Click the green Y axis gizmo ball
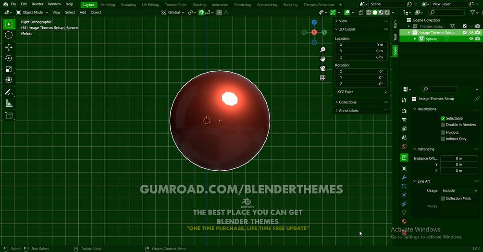The image size is (483, 252). tap(324, 32)
